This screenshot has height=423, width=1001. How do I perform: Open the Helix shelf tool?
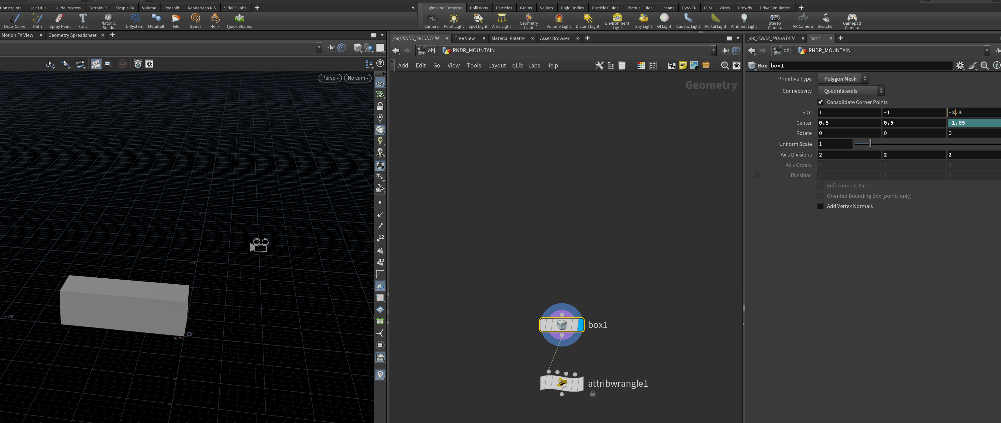pos(215,21)
